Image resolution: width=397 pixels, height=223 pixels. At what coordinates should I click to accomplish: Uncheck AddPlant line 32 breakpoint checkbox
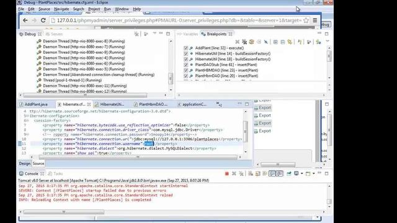click(186, 48)
